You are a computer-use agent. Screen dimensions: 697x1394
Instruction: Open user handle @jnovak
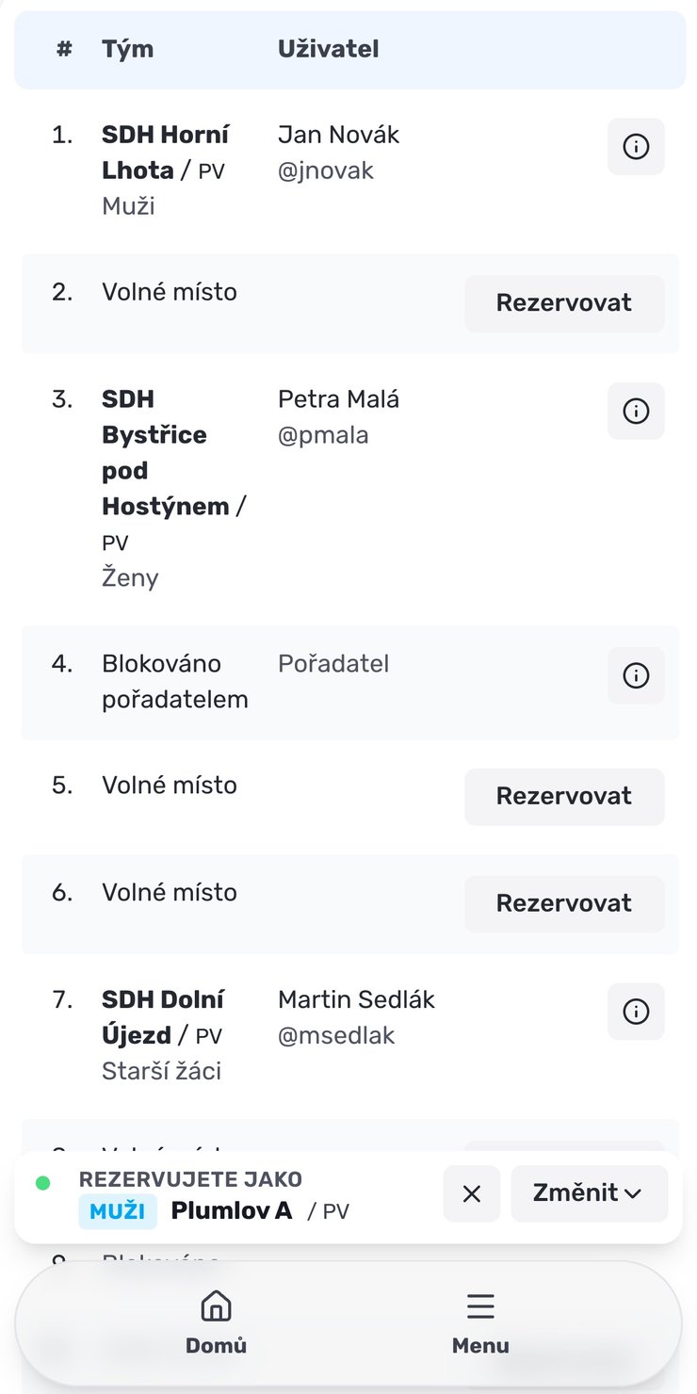[326, 170]
